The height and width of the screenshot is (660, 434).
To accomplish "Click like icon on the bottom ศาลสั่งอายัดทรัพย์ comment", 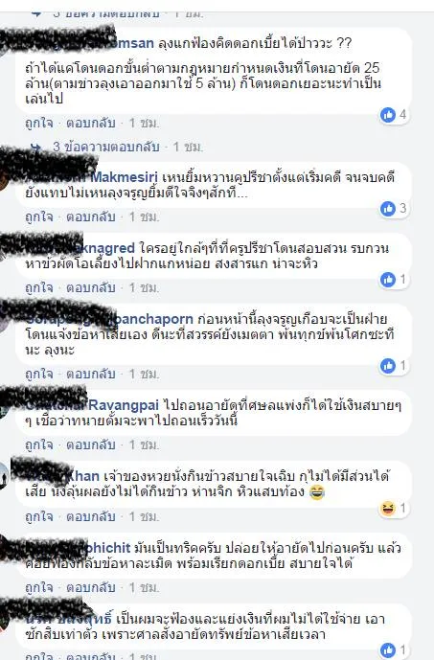I will pyautogui.click(x=388, y=650).
